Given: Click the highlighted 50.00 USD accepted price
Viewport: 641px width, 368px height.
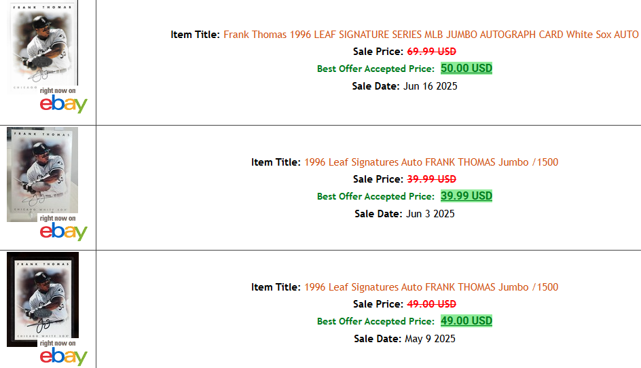Looking at the screenshot, I should [466, 69].
